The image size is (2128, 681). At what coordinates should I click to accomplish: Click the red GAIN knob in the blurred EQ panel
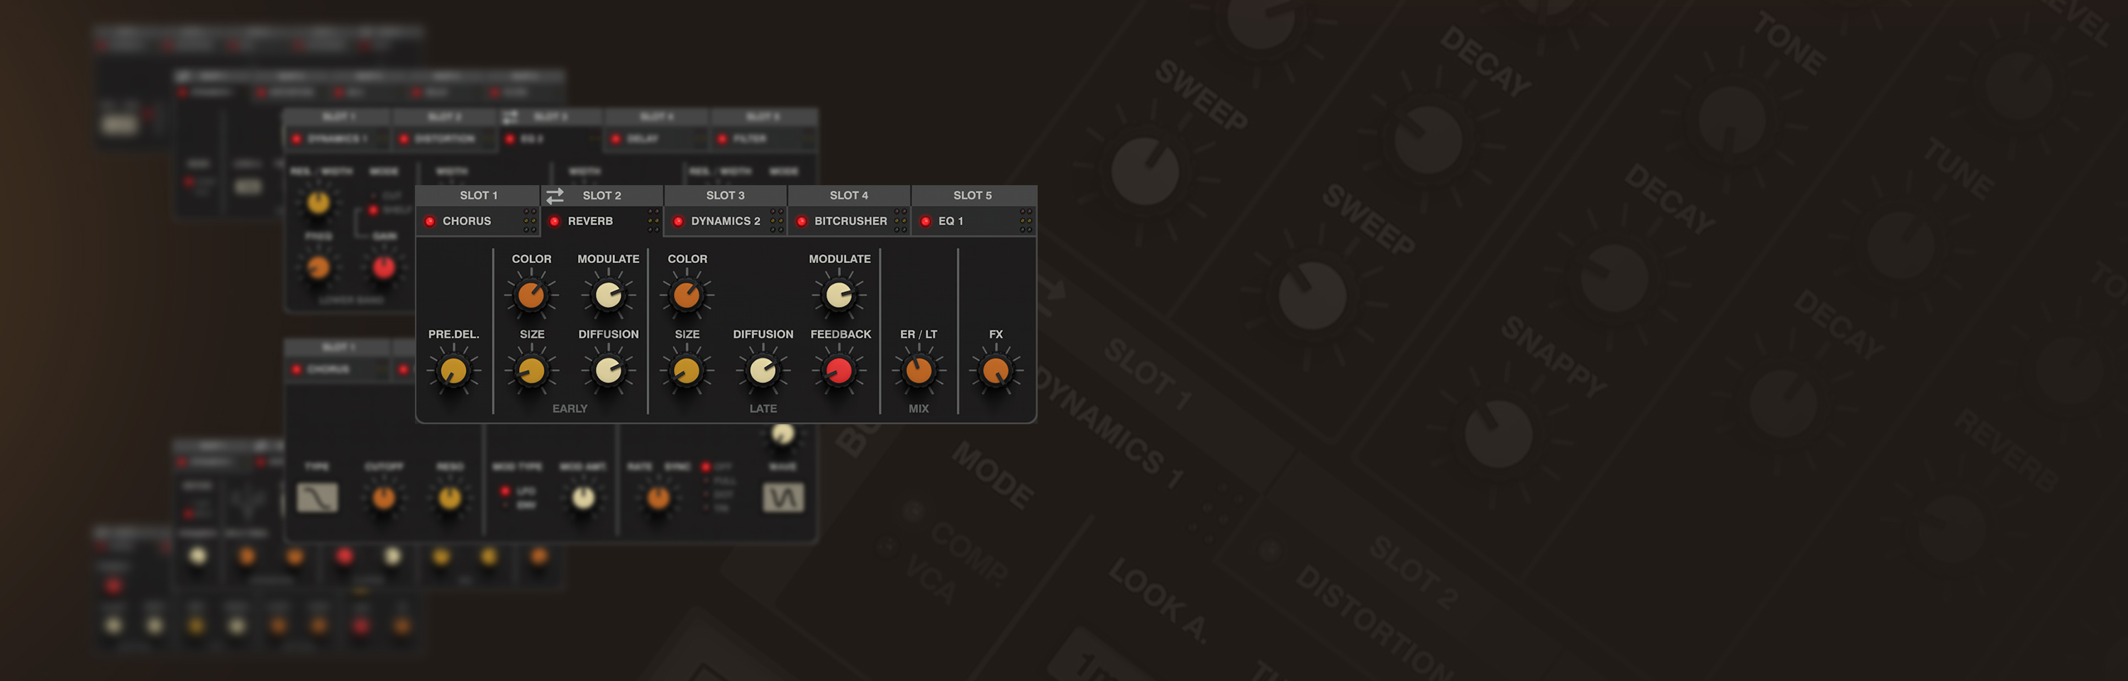[383, 267]
